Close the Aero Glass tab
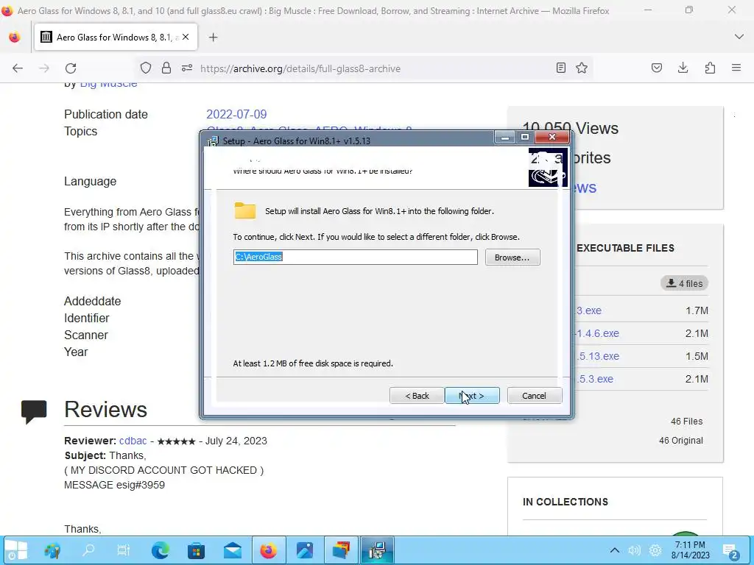This screenshot has width=754, height=565. (x=186, y=37)
